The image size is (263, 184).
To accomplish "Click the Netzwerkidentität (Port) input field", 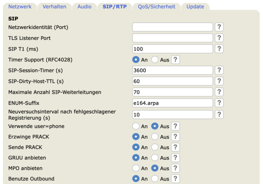I will coord(172,27).
